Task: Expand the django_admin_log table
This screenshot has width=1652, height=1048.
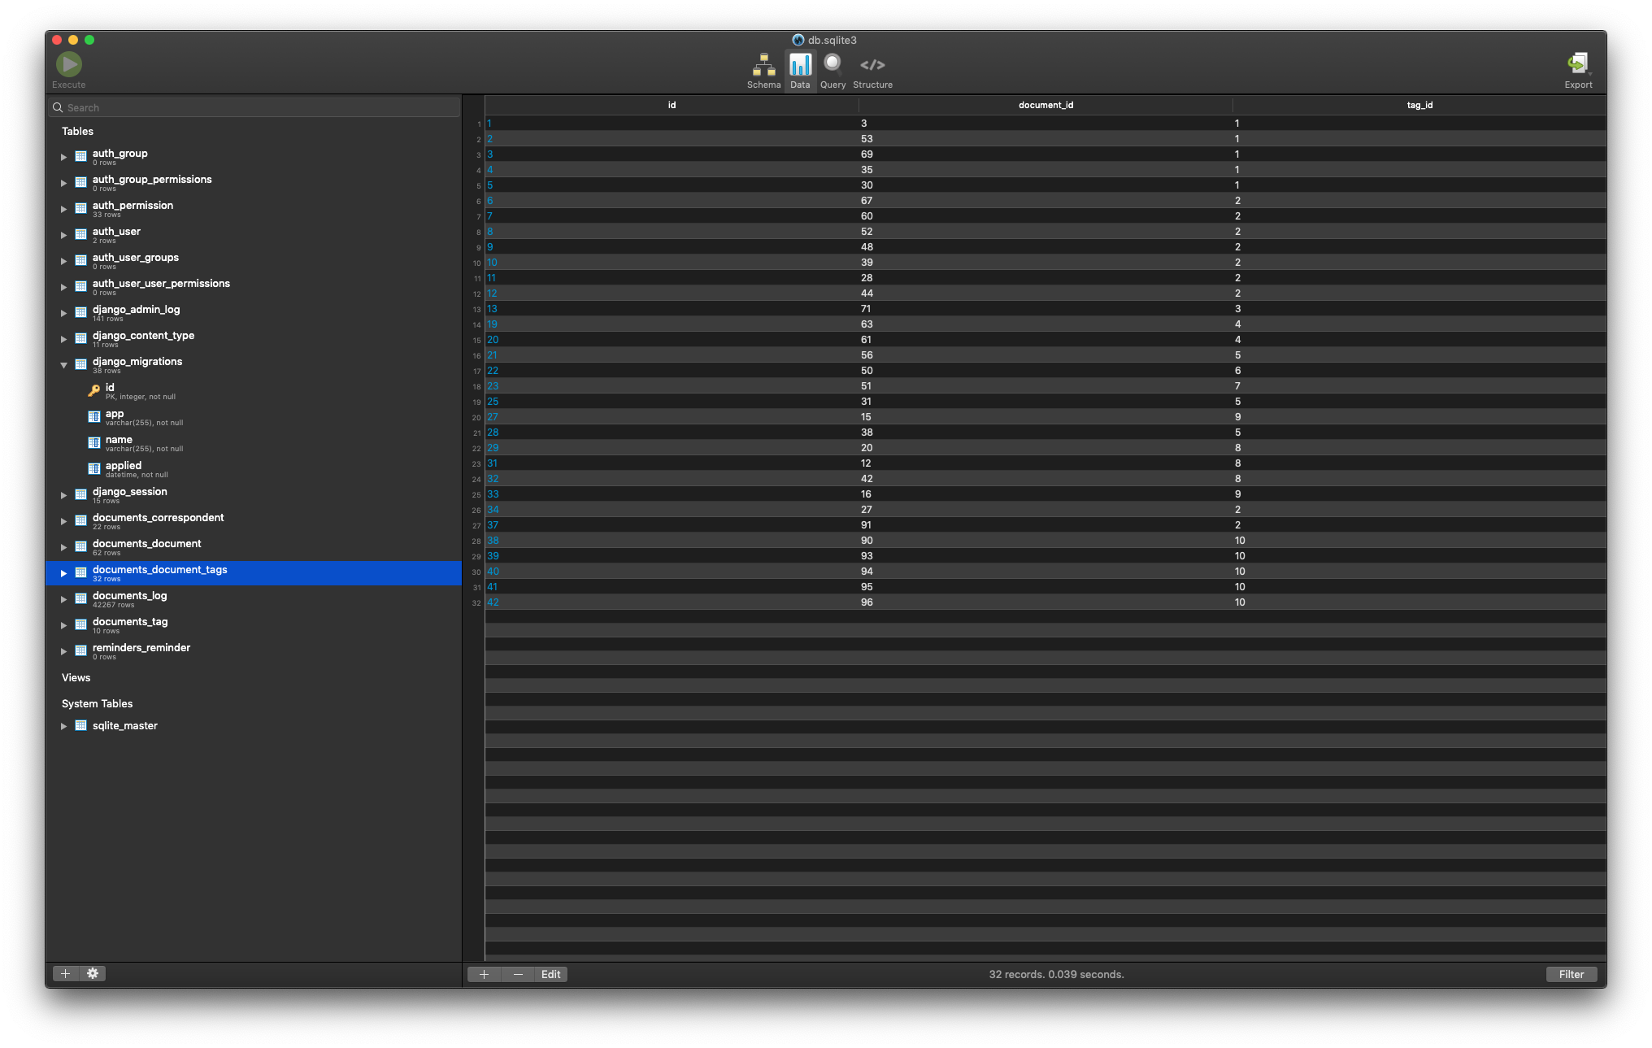Action: [63, 313]
